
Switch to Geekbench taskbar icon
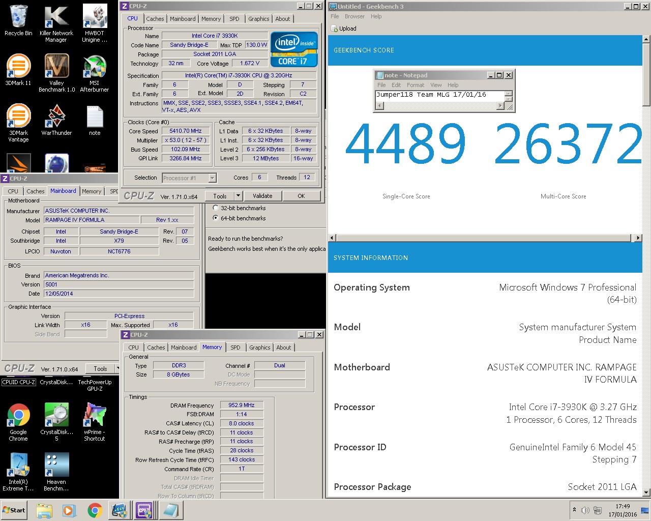click(120, 510)
